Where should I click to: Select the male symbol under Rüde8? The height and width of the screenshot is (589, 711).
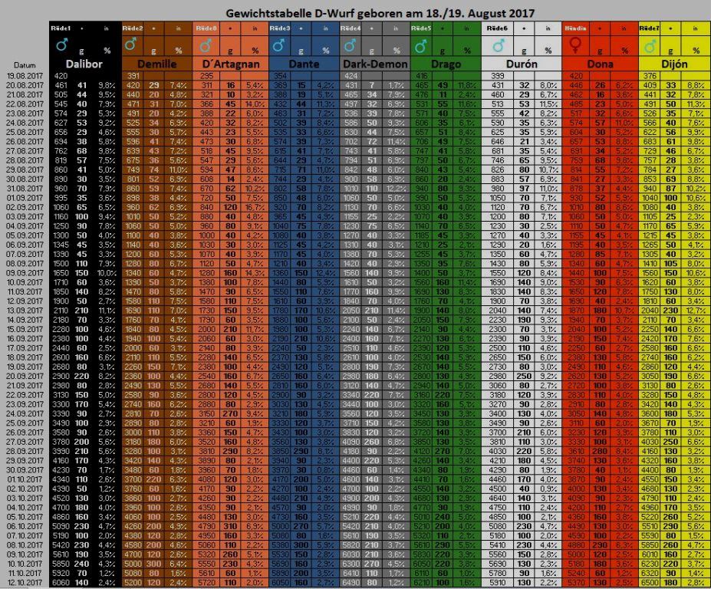coord(206,45)
